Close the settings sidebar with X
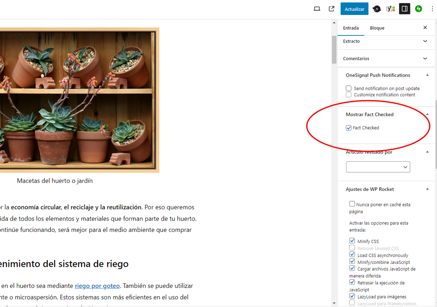 pyautogui.click(x=425, y=28)
